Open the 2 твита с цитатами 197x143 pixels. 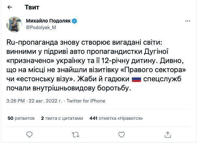click(62, 118)
